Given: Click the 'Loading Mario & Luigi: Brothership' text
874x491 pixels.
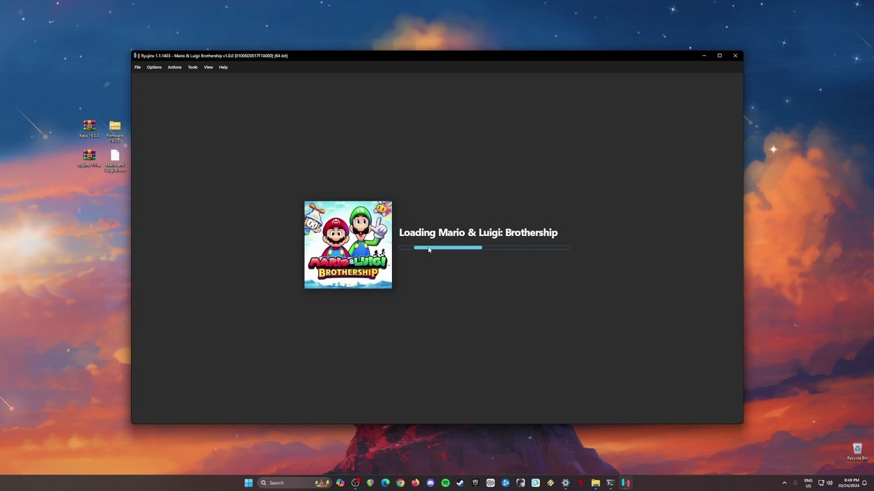Looking at the screenshot, I should coord(478,233).
